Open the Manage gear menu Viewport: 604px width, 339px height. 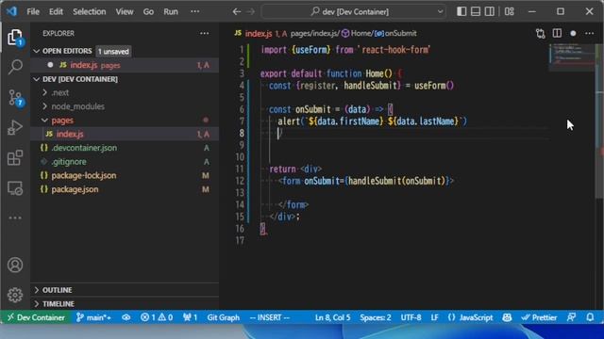[15, 295]
